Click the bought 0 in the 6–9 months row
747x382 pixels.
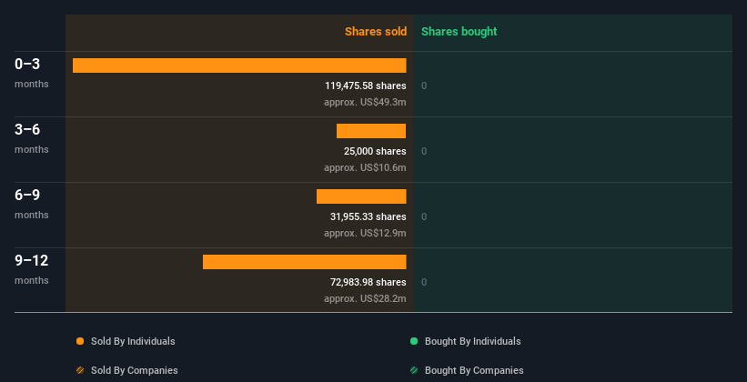pyautogui.click(x=424, y=216)
